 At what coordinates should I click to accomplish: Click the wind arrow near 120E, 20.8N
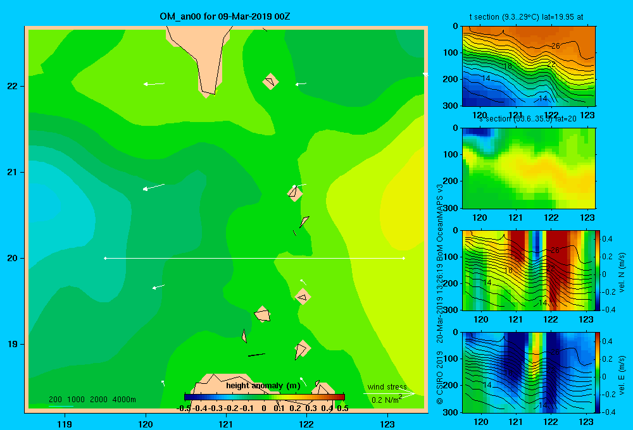(x=153, y=187)
